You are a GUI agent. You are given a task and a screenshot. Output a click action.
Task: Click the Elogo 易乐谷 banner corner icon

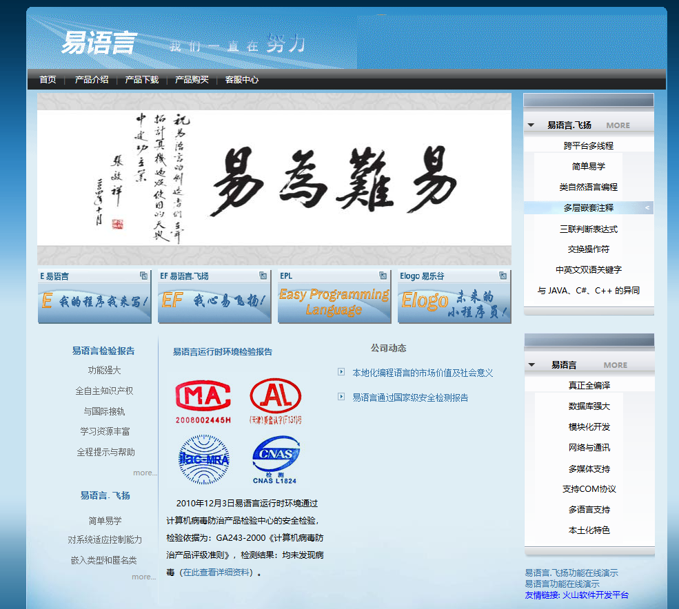[503, 275]
